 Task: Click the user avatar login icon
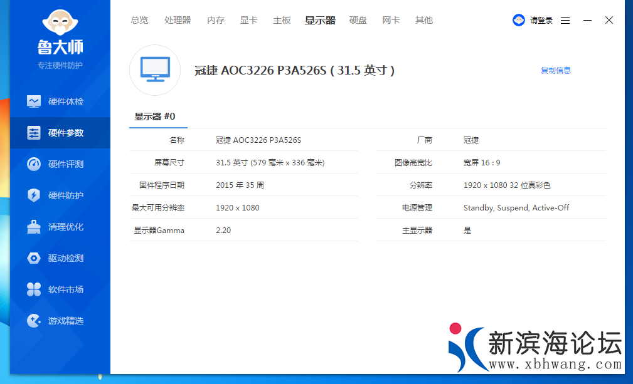pos(519,20)
